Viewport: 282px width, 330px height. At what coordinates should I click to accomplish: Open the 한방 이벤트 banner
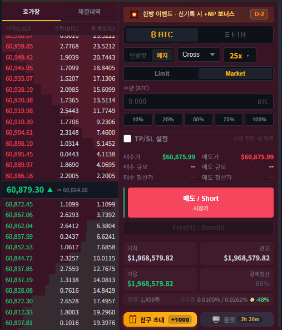coord(199,14)
